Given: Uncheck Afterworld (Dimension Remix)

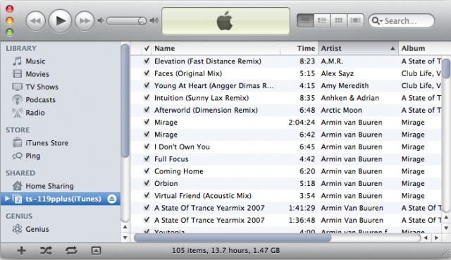Looking at the screenshot, I should tap(147, 110).
